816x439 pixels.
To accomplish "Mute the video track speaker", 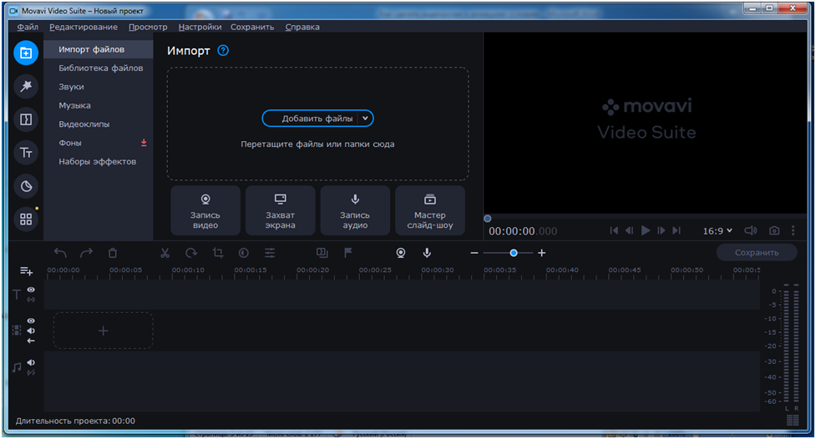I will (31, 331).
